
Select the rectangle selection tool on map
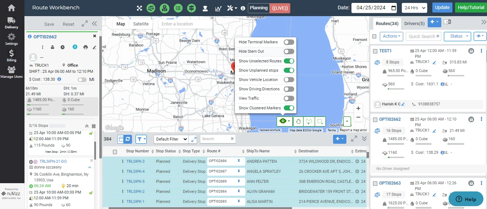coord(320,121)
